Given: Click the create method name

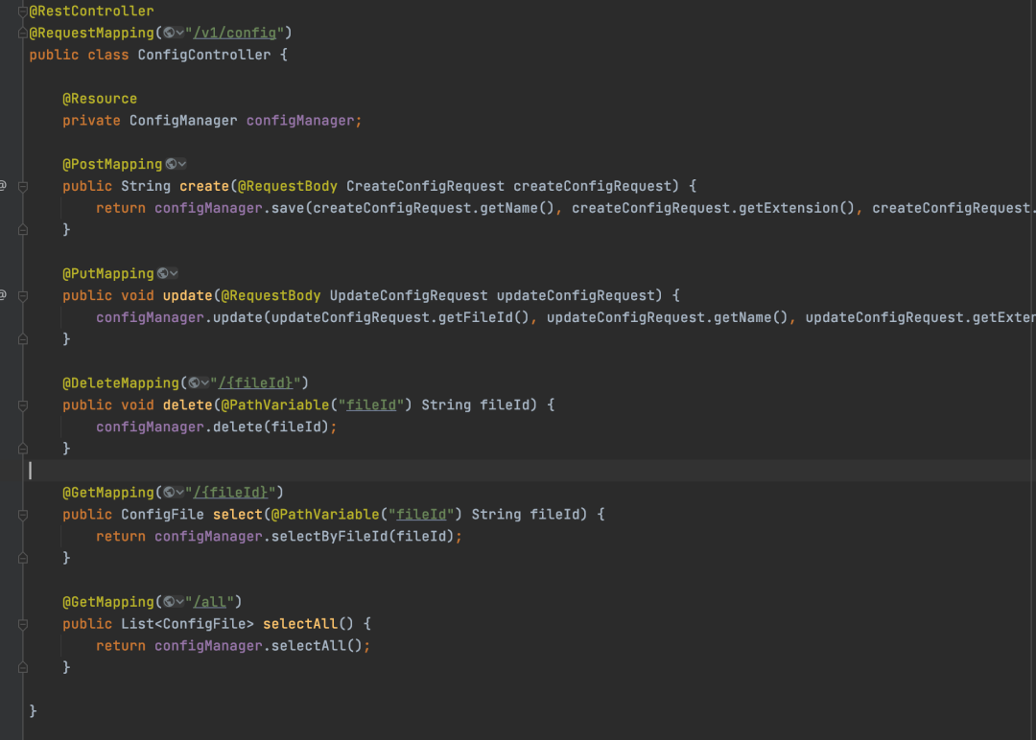Looking at the screenshot, I should [x=204, y=187].
